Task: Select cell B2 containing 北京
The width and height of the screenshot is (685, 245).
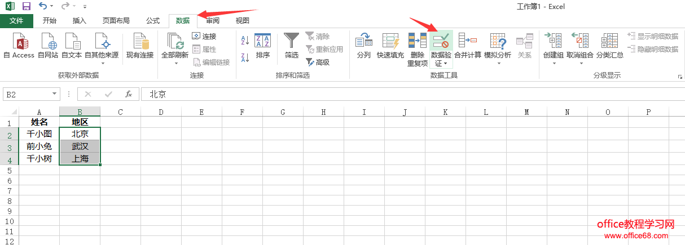Action: [x=80, y=134]
